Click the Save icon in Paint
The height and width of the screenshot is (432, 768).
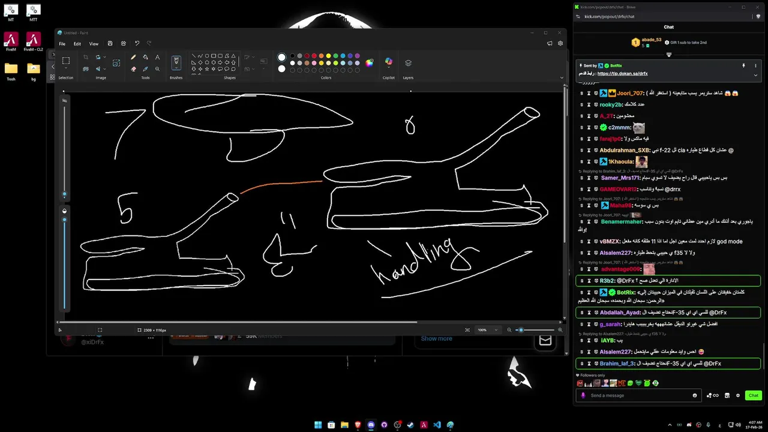(110, 44)
